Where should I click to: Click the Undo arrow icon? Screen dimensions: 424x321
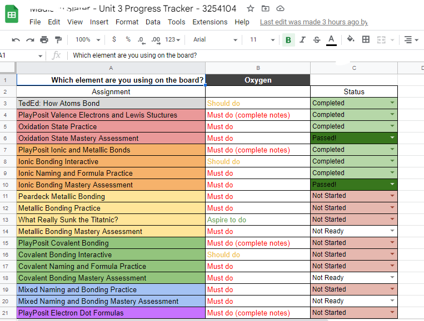[x=16, y=40]
